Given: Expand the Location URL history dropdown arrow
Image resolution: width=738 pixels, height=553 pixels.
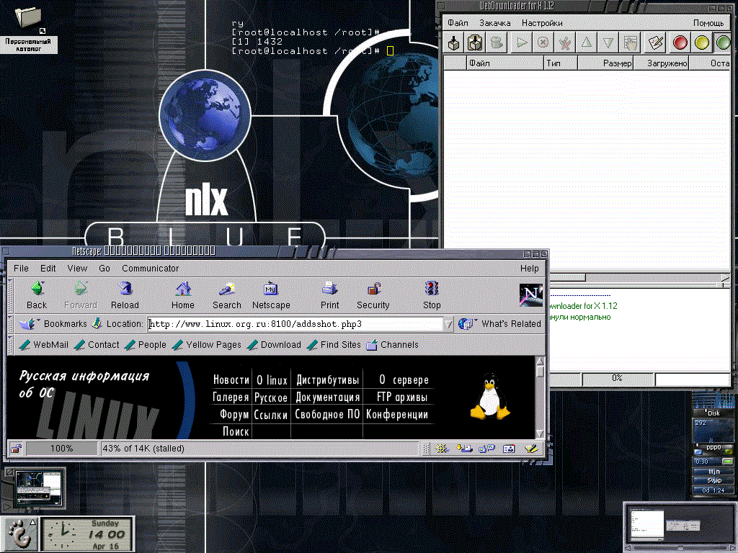Looking at the screenshot, I should (x=449, y=324).
